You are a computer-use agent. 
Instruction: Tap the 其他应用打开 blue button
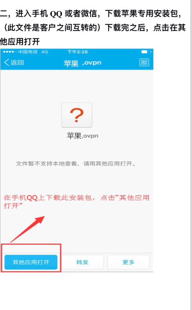coord(31,262)
